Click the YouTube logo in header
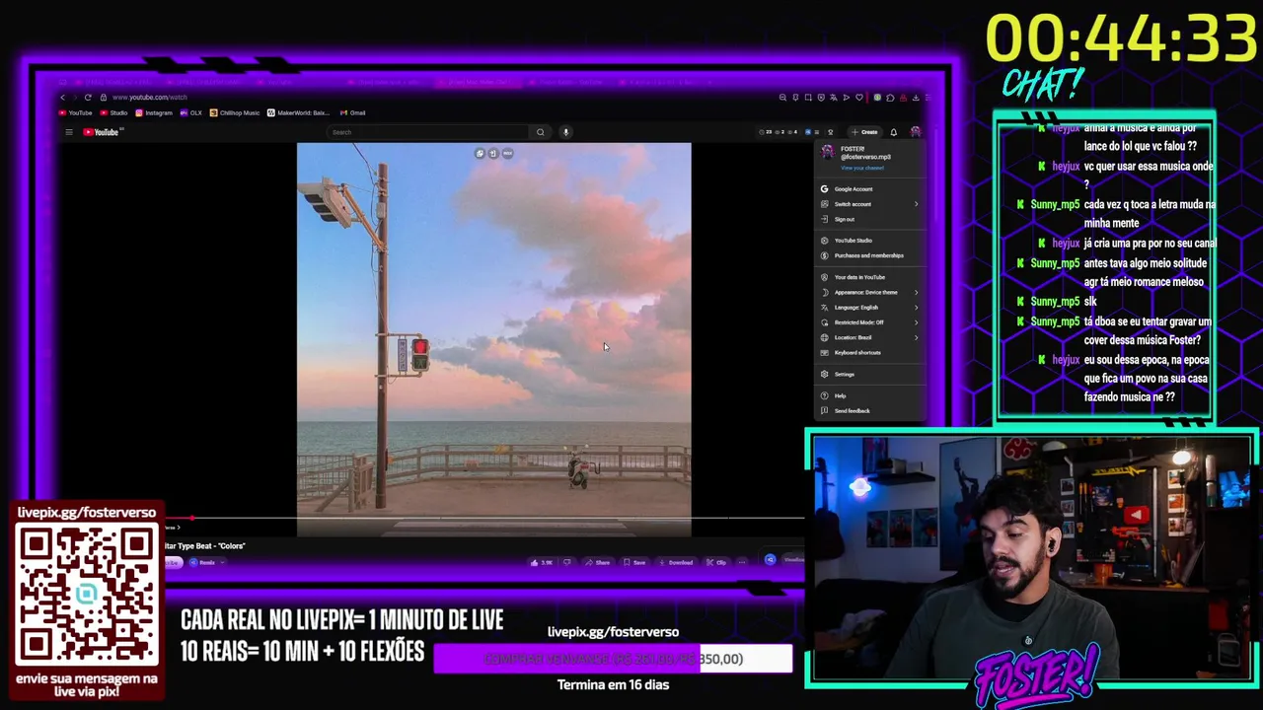1263x710 pixels. (x=101, y=132)
